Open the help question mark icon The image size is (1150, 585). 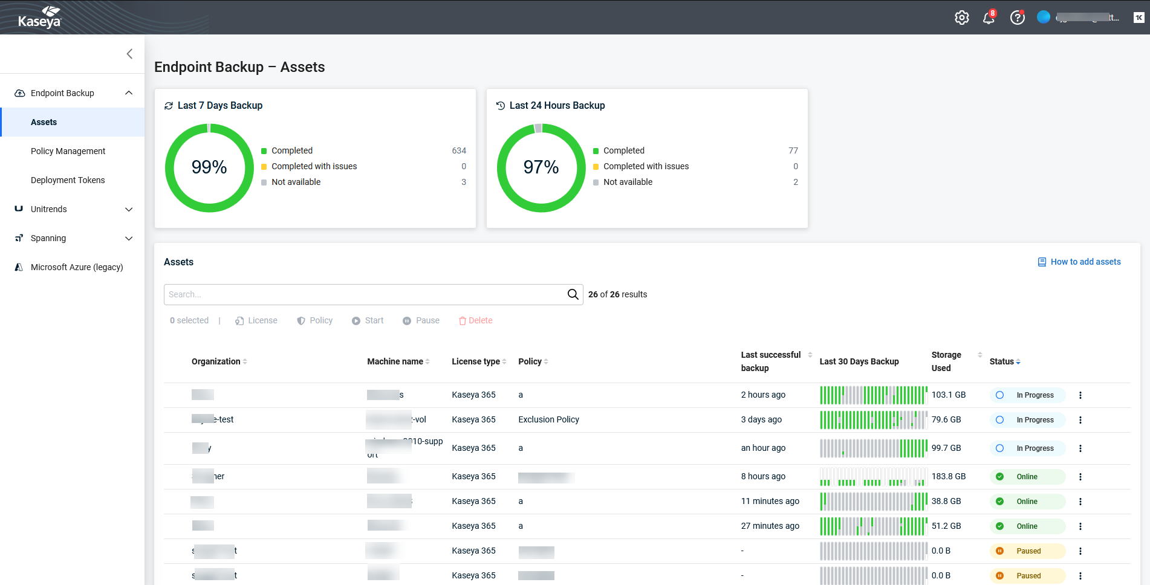(1018, 18)
